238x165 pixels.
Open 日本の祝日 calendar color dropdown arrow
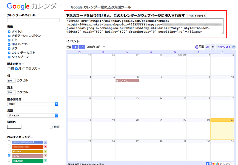[46, 161]
